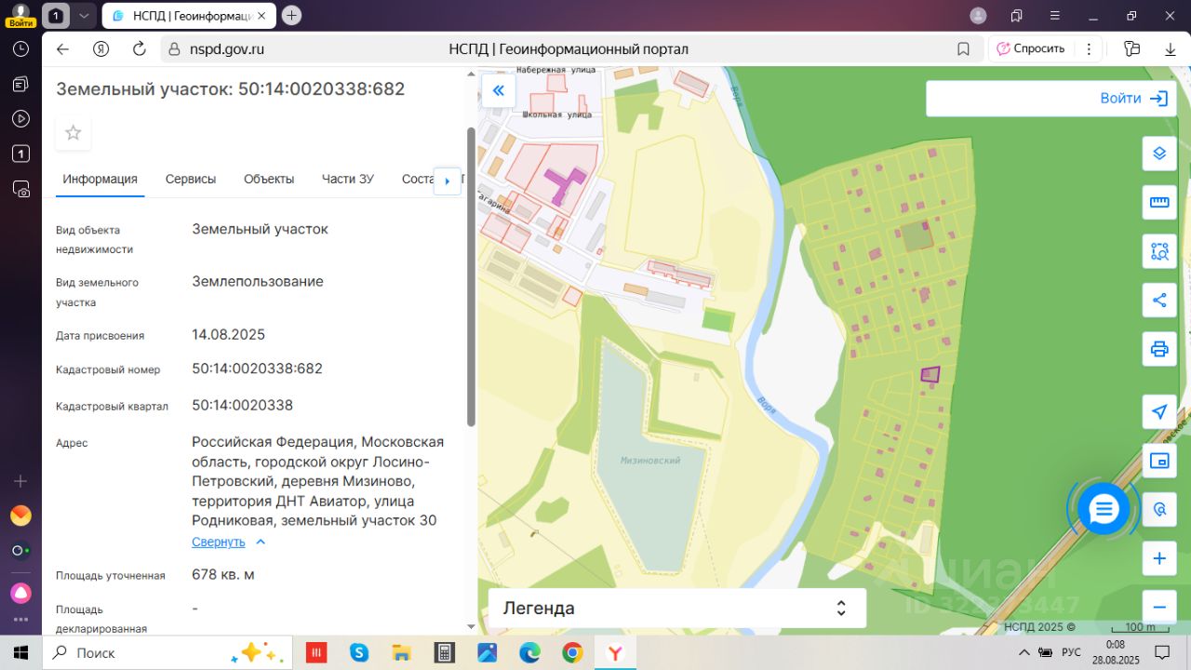Zoom in the map with plus button
This screenshot has height=670, width=1191.
point(1159,558)
